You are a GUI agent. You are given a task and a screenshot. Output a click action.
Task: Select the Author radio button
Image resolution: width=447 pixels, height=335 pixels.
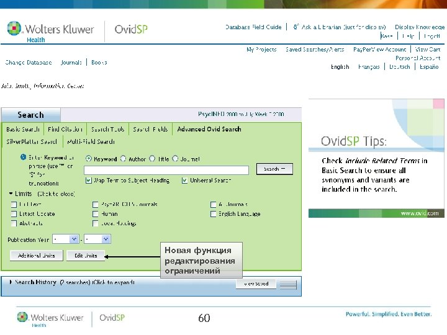(123, 159)
